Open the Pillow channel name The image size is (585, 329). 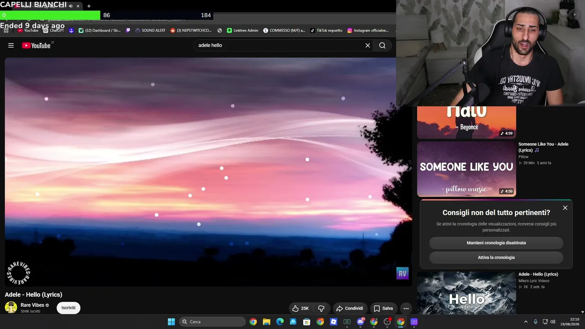tap(523, 157)
